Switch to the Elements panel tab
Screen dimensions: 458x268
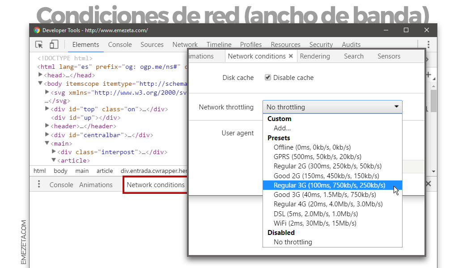(x=85, y=45)
